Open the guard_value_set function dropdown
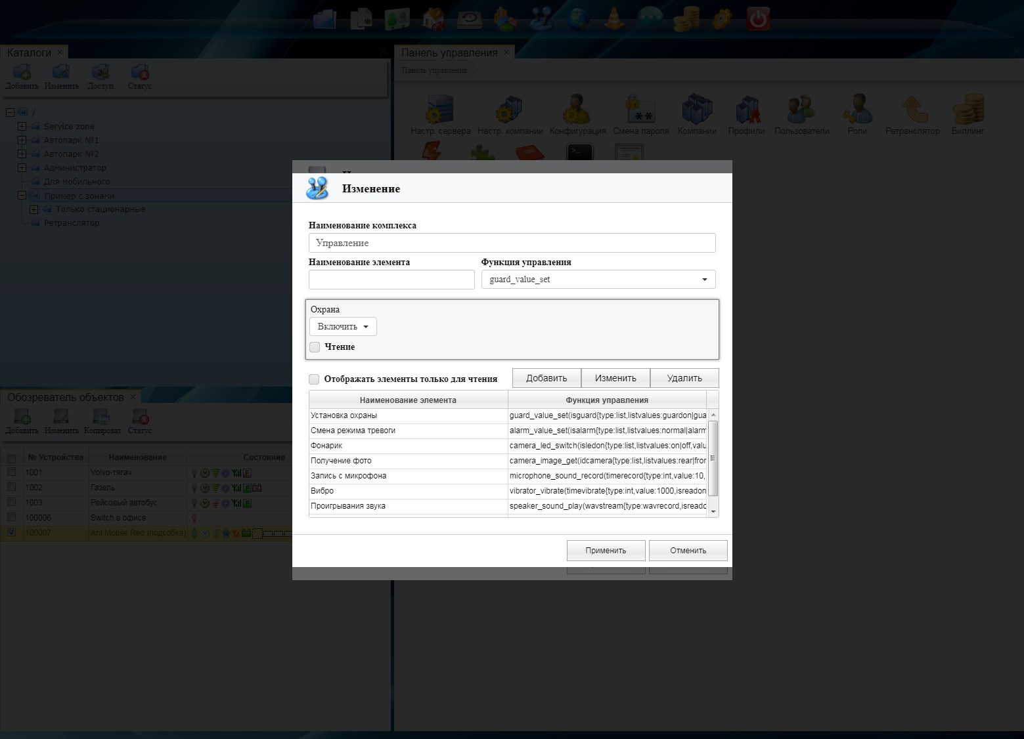Viewport: 1024px width, 739px height. click(x=598, y=280)
